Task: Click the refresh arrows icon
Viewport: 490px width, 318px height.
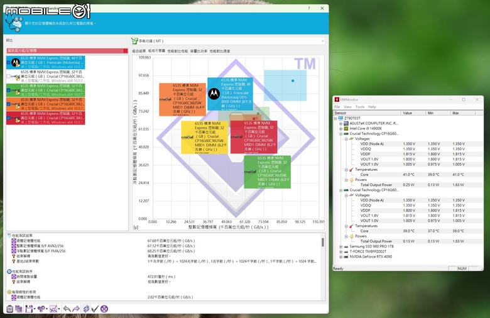Action: pos(86,309)
